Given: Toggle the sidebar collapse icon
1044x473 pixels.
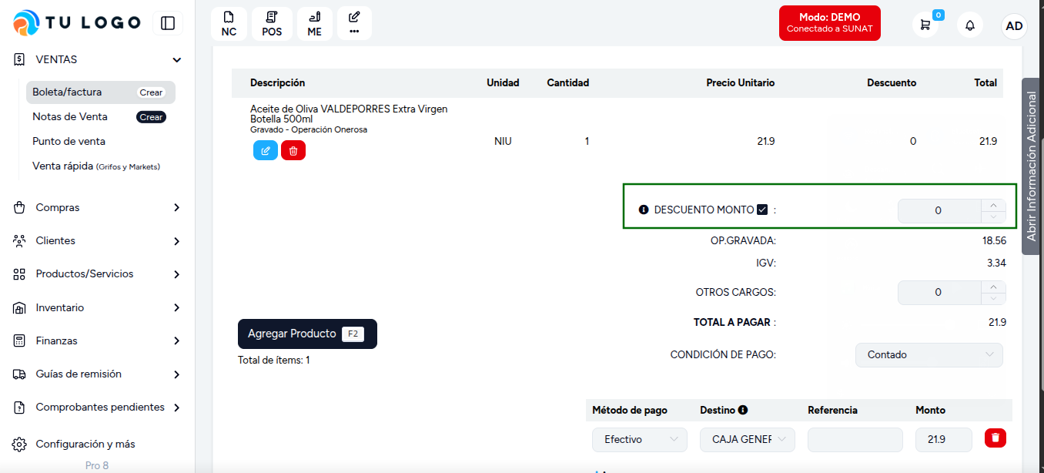Looking at the screenshot, I should coord(168,23).
